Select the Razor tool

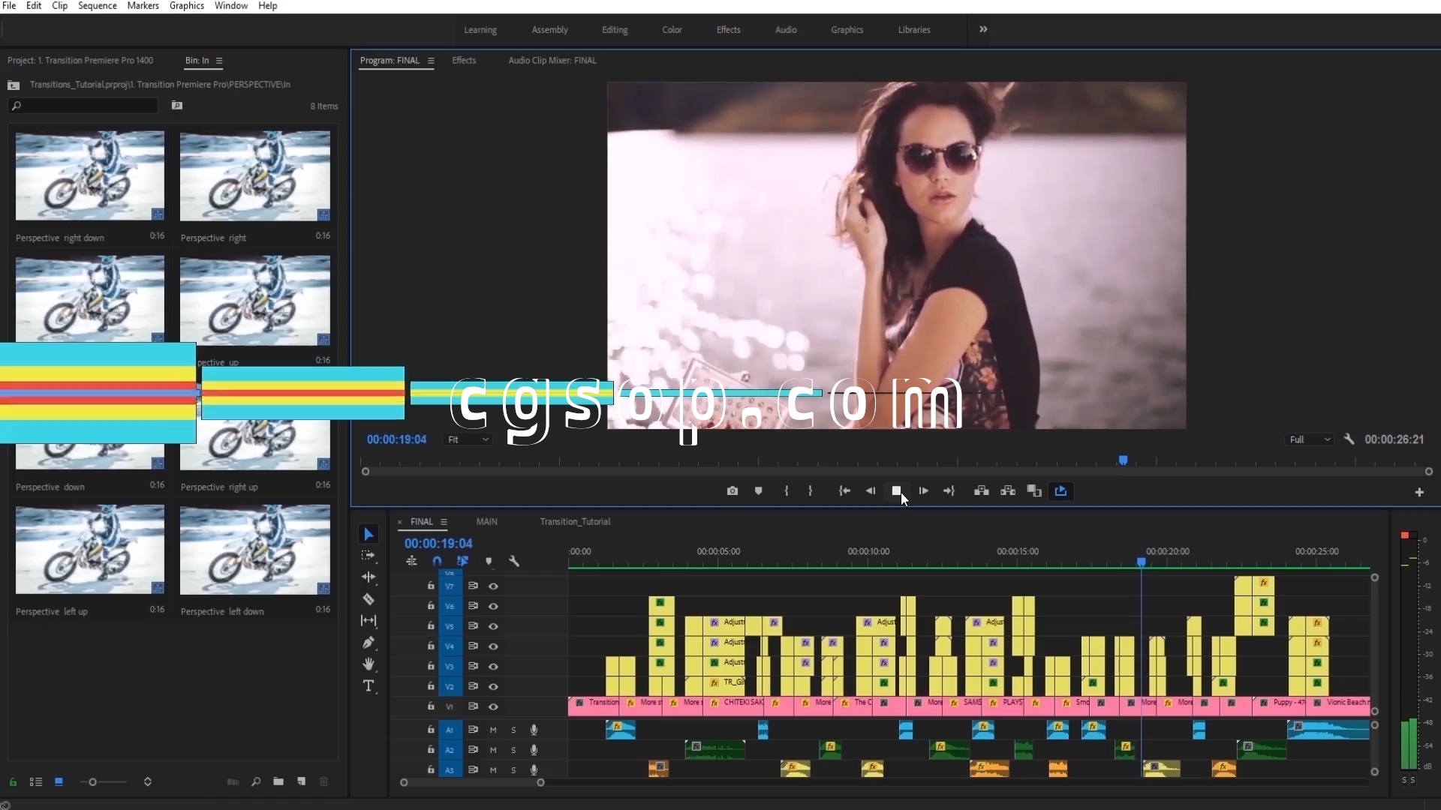point(369,599)
